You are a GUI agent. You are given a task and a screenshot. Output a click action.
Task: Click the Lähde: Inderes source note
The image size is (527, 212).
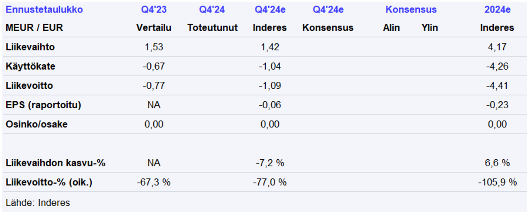point(38,202)
